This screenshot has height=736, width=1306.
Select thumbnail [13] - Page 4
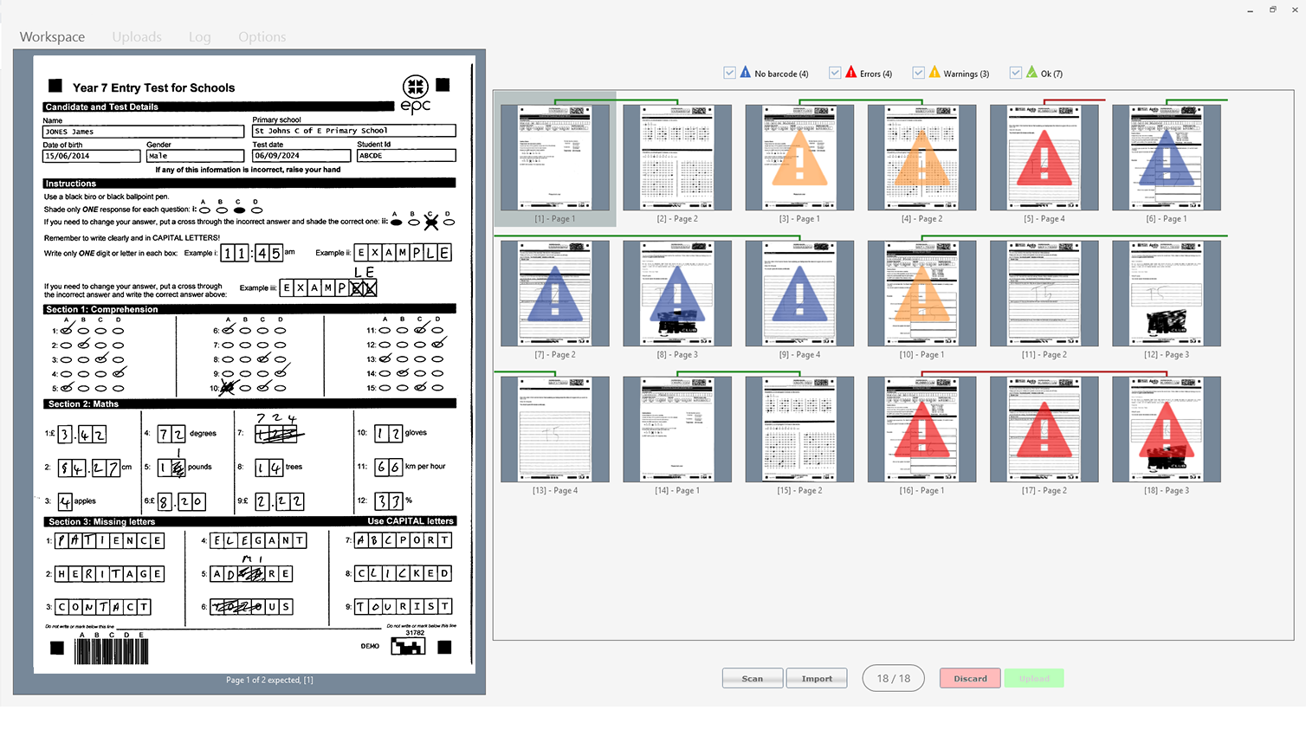point(555,429)
